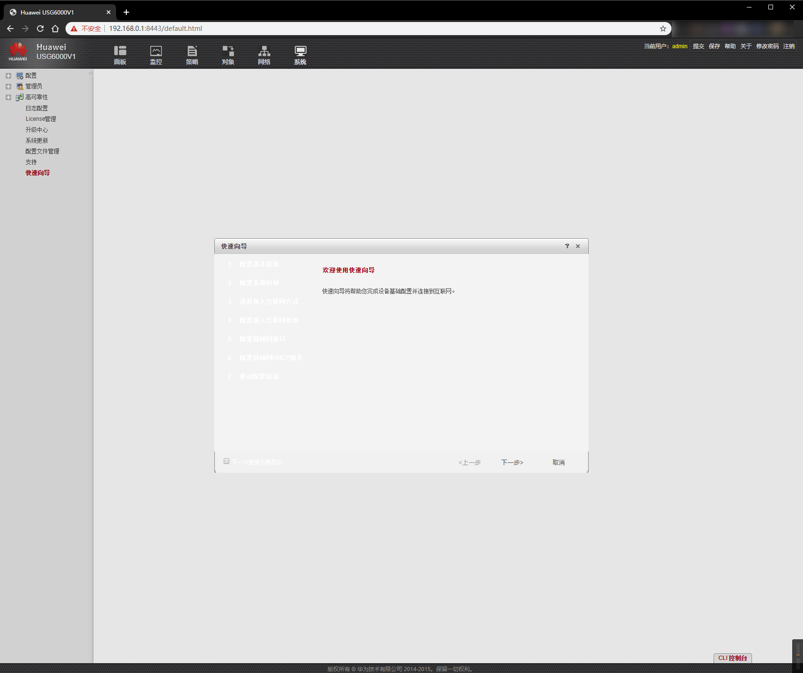Select License管理 in the sidebar
Image resolution: width=803 pixels, height=673 pixels.
click(x=41, y=119)
